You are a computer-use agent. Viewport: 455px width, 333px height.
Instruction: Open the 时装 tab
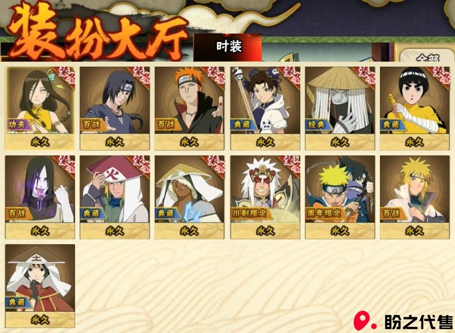(228, 47)
